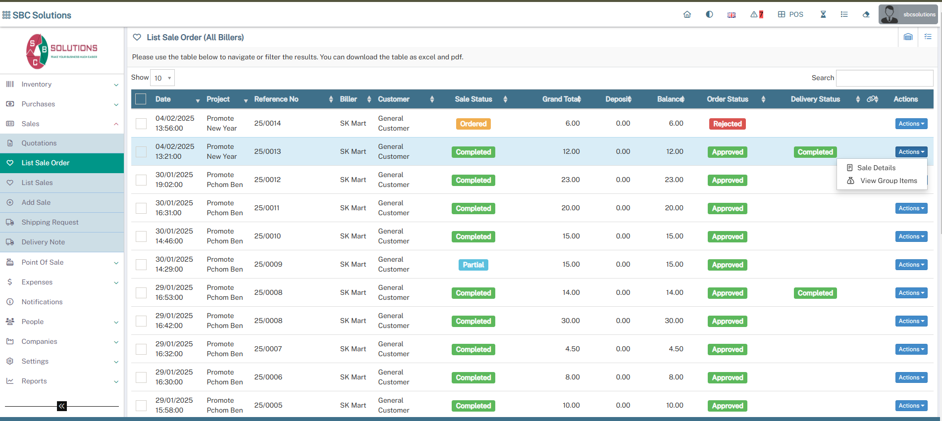Viewport: 942px width, 421px height.
Task: Select View Group Items menu option
Action: [888, 181]
